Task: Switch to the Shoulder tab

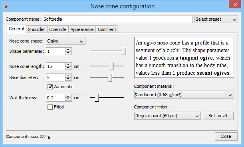Action: (36, 29)
